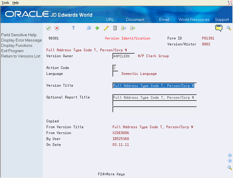The image size is (233, 178).
Task: Open the Document link in banner
Action: pyautogui.click(x=135, y=19)
